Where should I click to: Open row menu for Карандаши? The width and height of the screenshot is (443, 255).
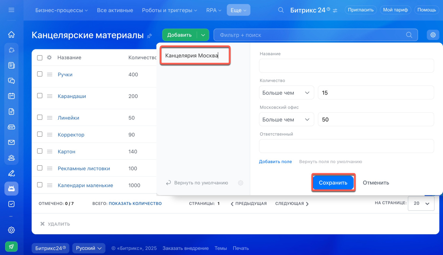click(x=49, y=96)
